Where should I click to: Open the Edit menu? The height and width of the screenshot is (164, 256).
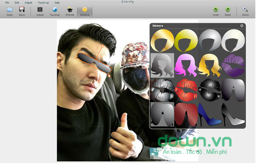coord(17,3)
